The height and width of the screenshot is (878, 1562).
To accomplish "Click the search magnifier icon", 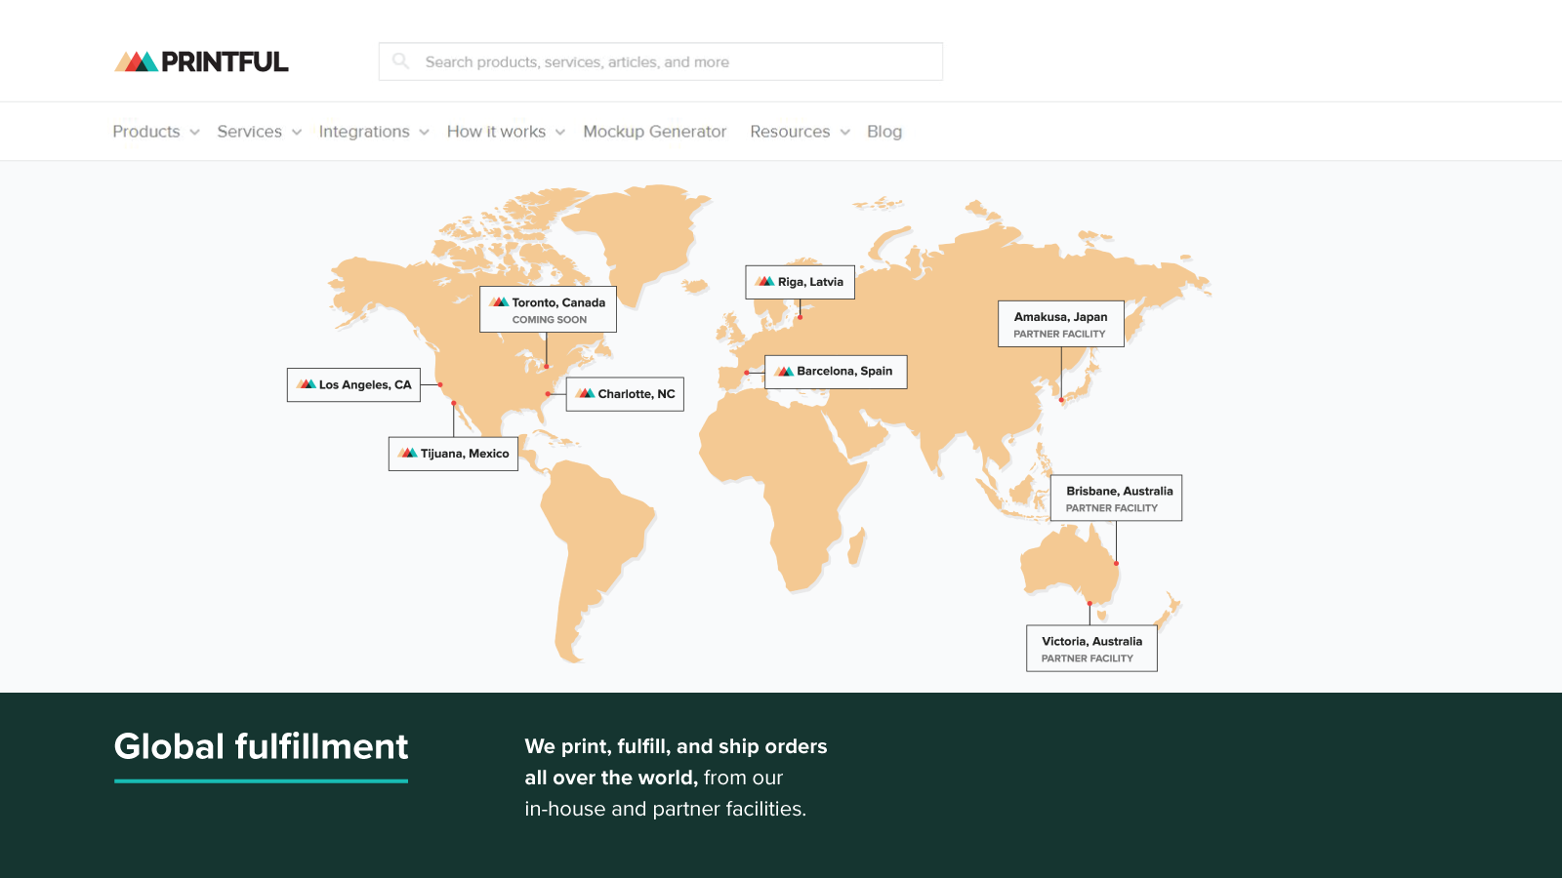I will click(400, 61).
